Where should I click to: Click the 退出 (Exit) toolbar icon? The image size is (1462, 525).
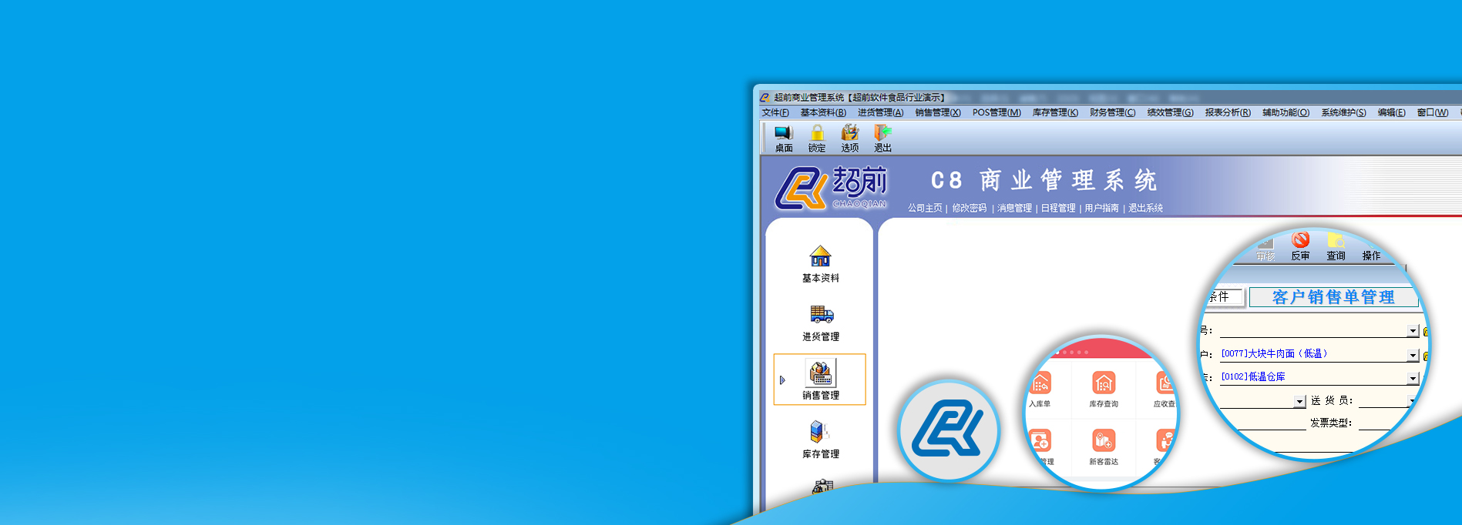tap(882, 139)
